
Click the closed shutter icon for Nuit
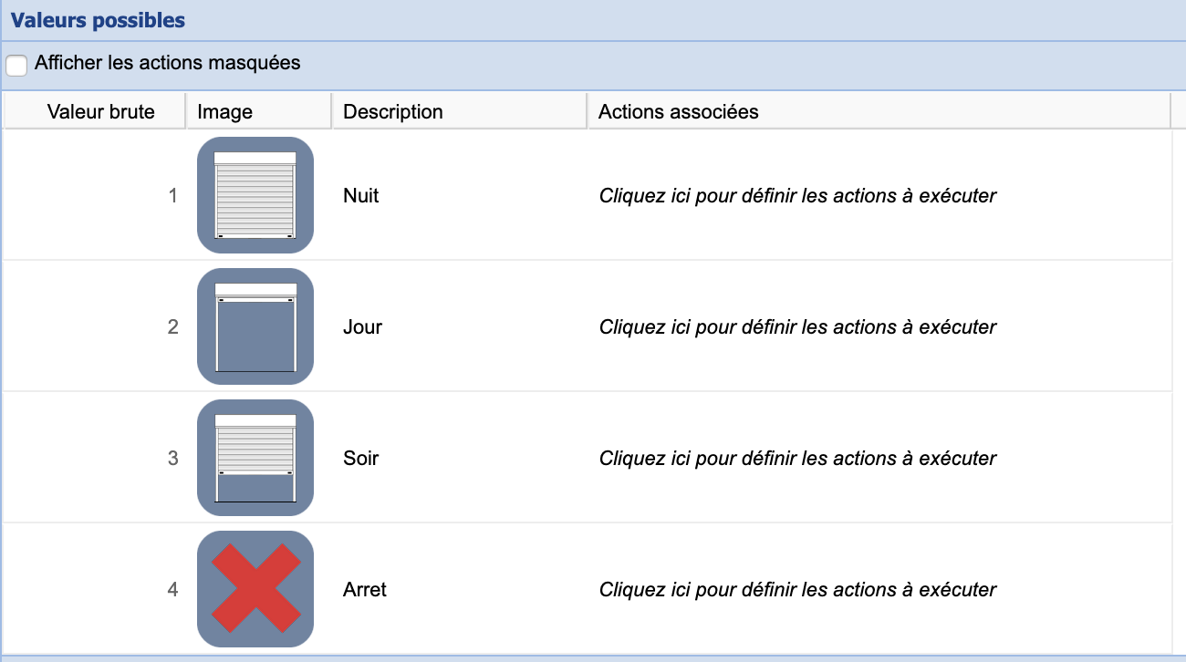(255, 195)
